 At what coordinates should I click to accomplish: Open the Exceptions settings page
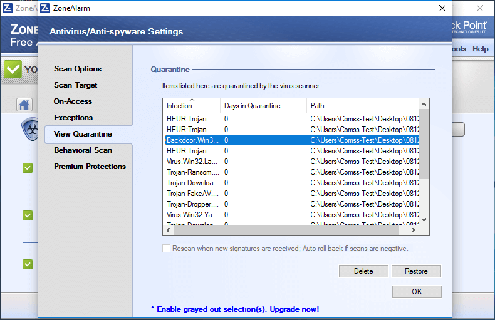pyautogui.click(x=73, y=118)
